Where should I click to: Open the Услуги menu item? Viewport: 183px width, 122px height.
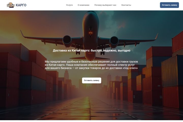69,5
